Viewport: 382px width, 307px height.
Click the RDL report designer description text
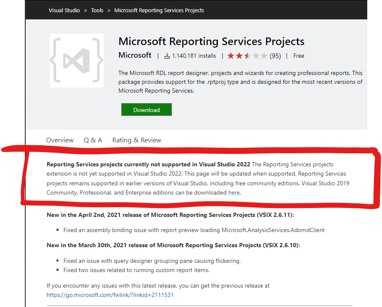click(240, 82)
